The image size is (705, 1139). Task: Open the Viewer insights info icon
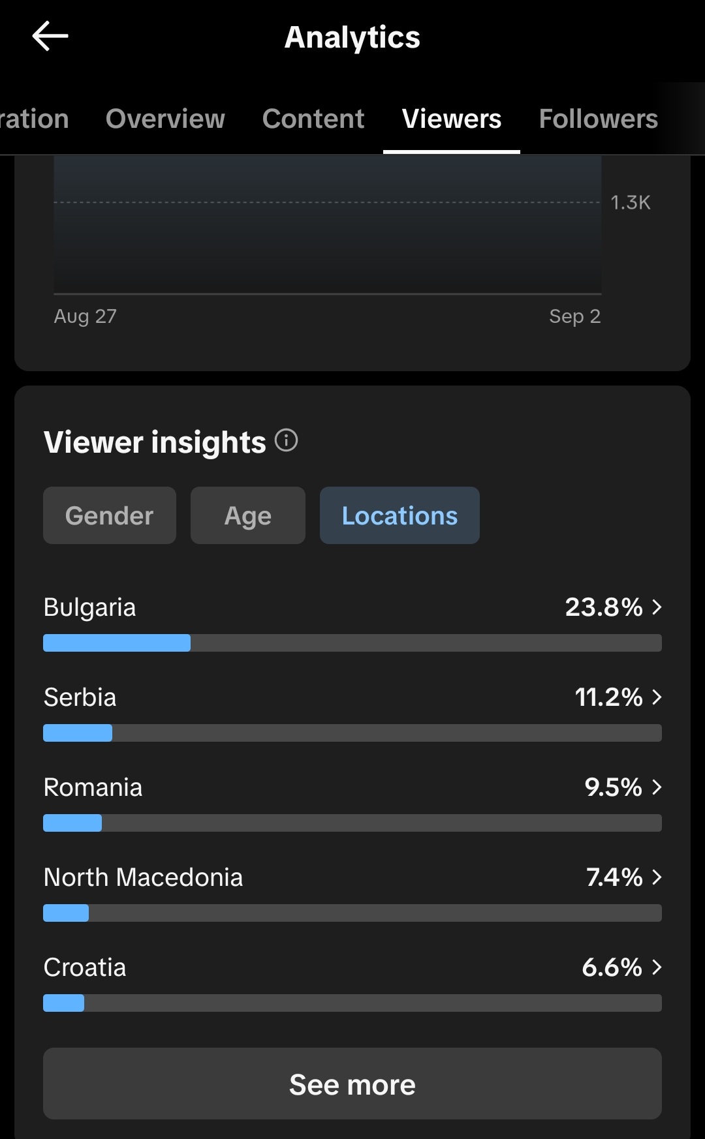pos(286,440)
